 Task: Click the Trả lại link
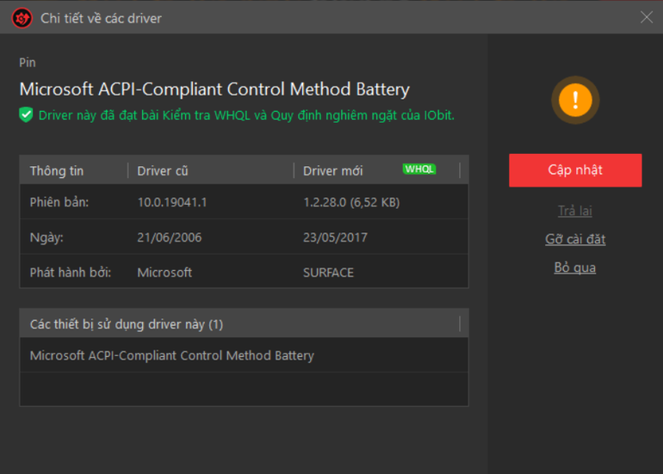click(575, 211)
